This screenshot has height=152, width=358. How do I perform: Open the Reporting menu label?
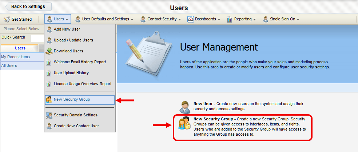[243, 19]
